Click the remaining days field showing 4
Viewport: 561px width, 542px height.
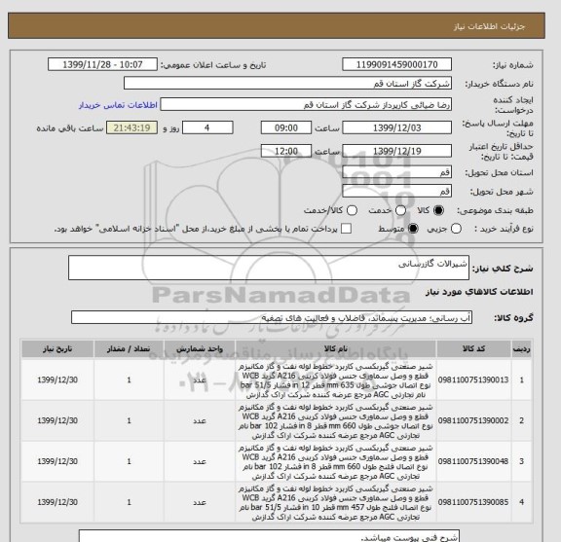tap(207, 127)
